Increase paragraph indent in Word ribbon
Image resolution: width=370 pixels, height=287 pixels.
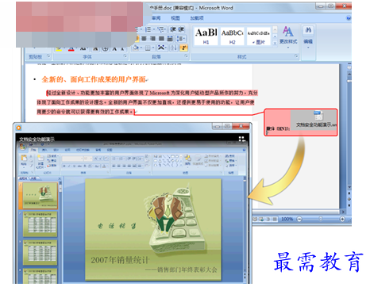pyautogui.click(x=181, y=29)
